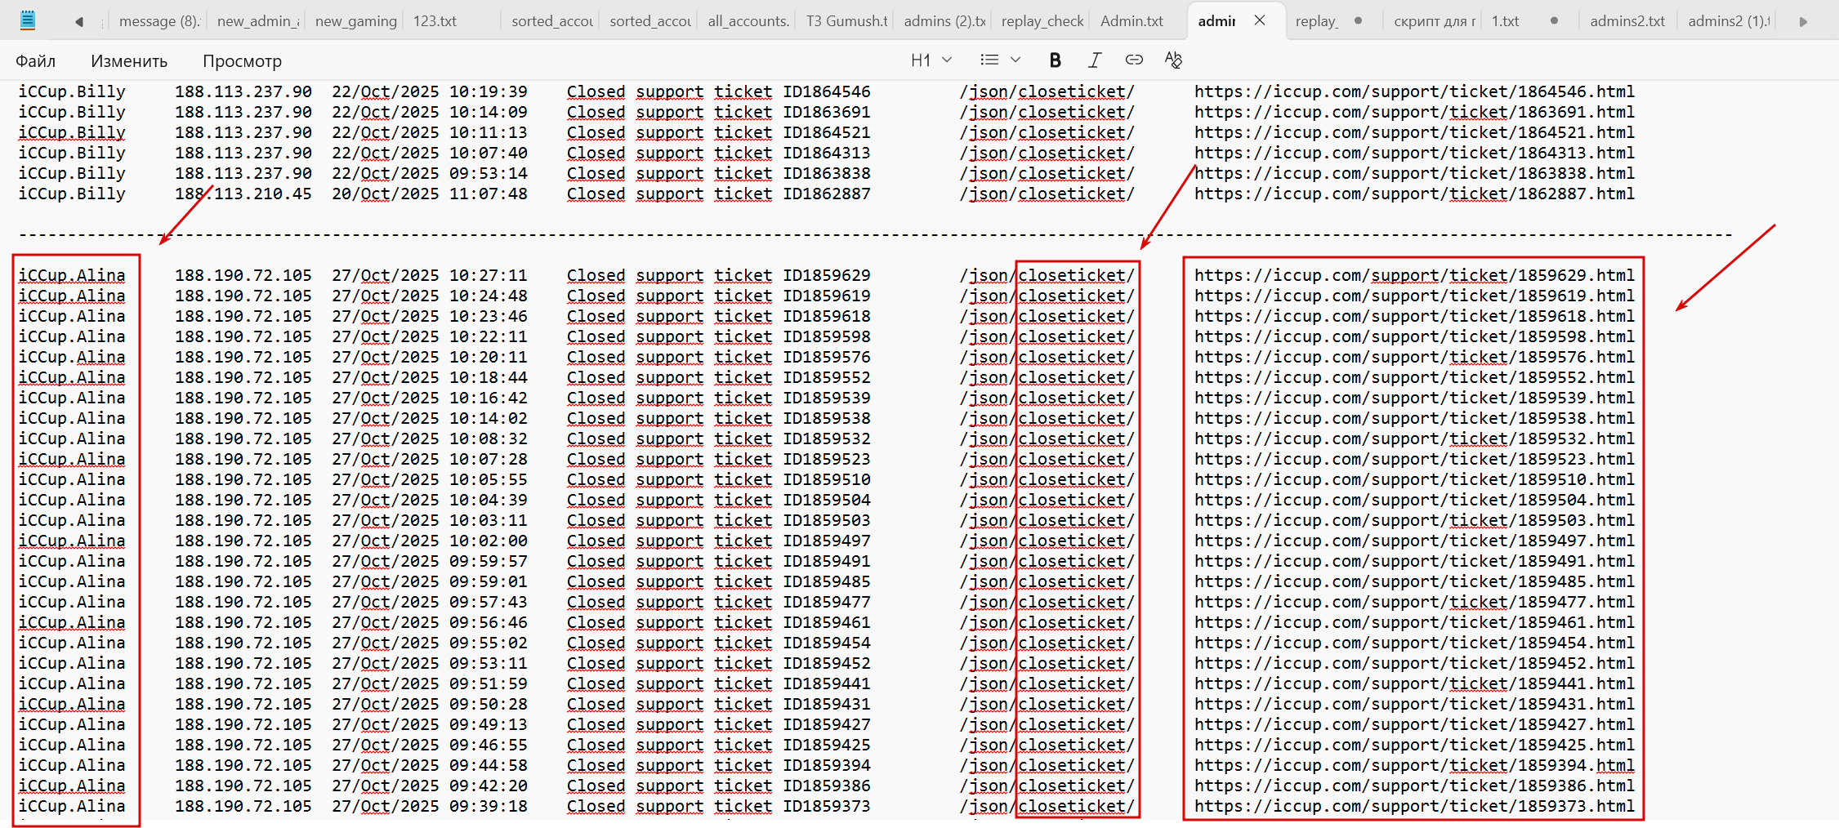Viewport: 1839px width, 828px height.
Task: Click ticket ID1859539
Action: coord(827,398)
